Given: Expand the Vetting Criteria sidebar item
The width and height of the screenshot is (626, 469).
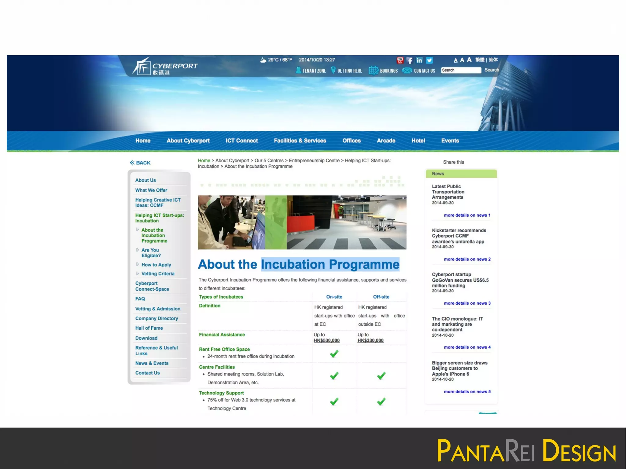Looking at the screenshot, I should coord(158,274).
